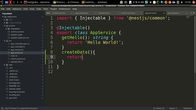Open sekolah.sqlite-journal file

pyautogui.click(x=20, y=38)
